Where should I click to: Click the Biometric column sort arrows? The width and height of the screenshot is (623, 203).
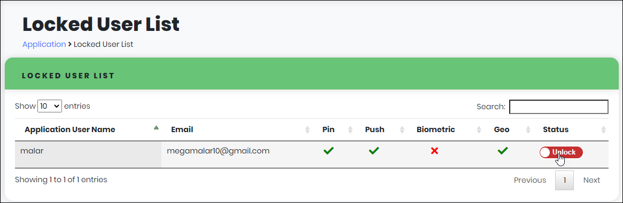[x=479, y=129]
